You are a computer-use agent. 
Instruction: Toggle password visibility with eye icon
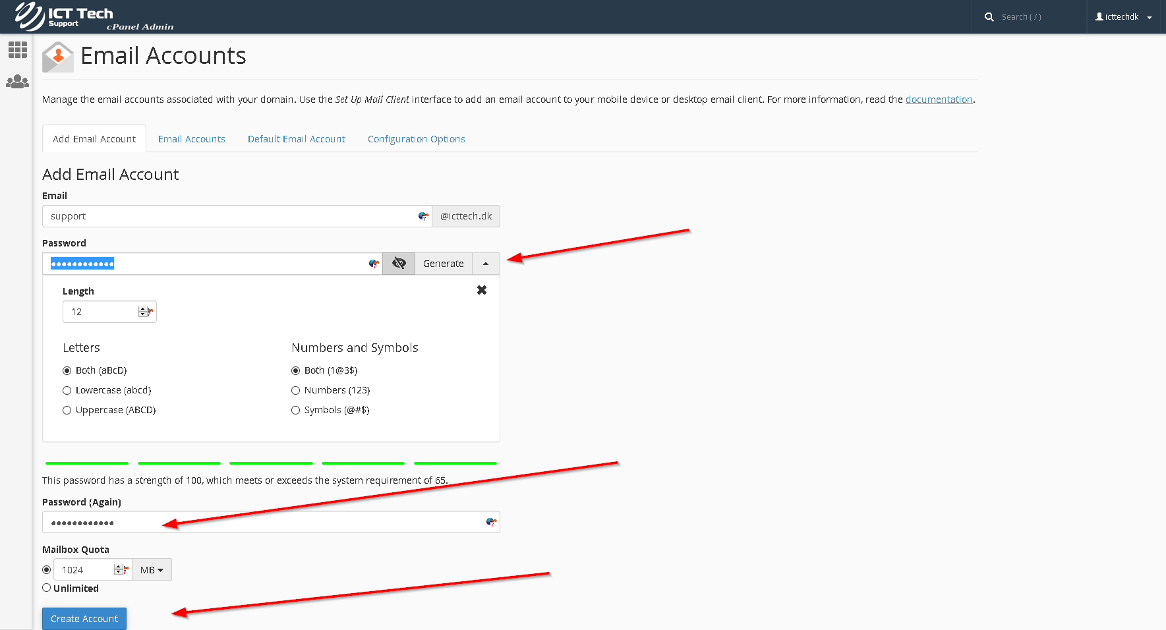(398, 263)
